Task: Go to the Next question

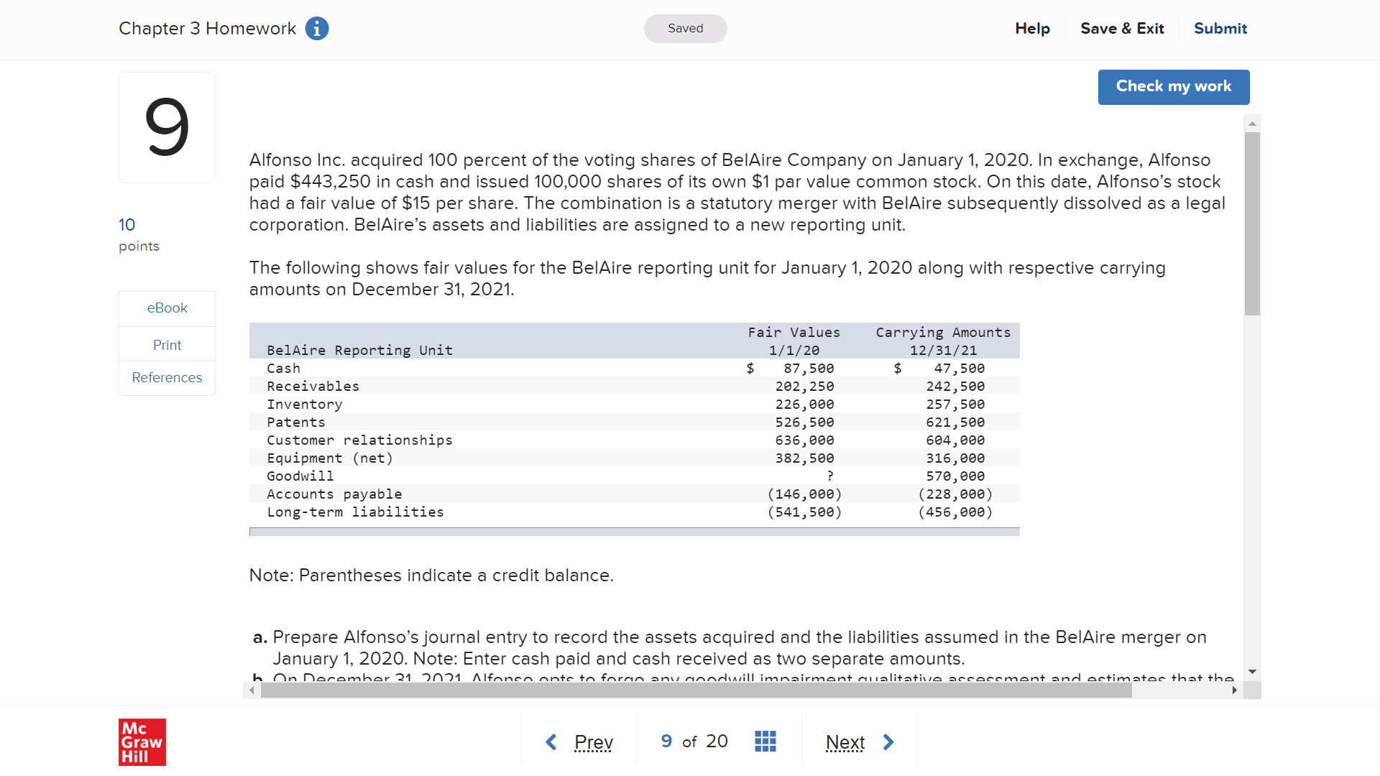Action: coord(845,742)
